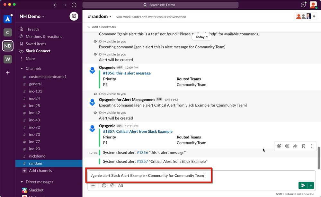Switch to the W workspace

8,59
